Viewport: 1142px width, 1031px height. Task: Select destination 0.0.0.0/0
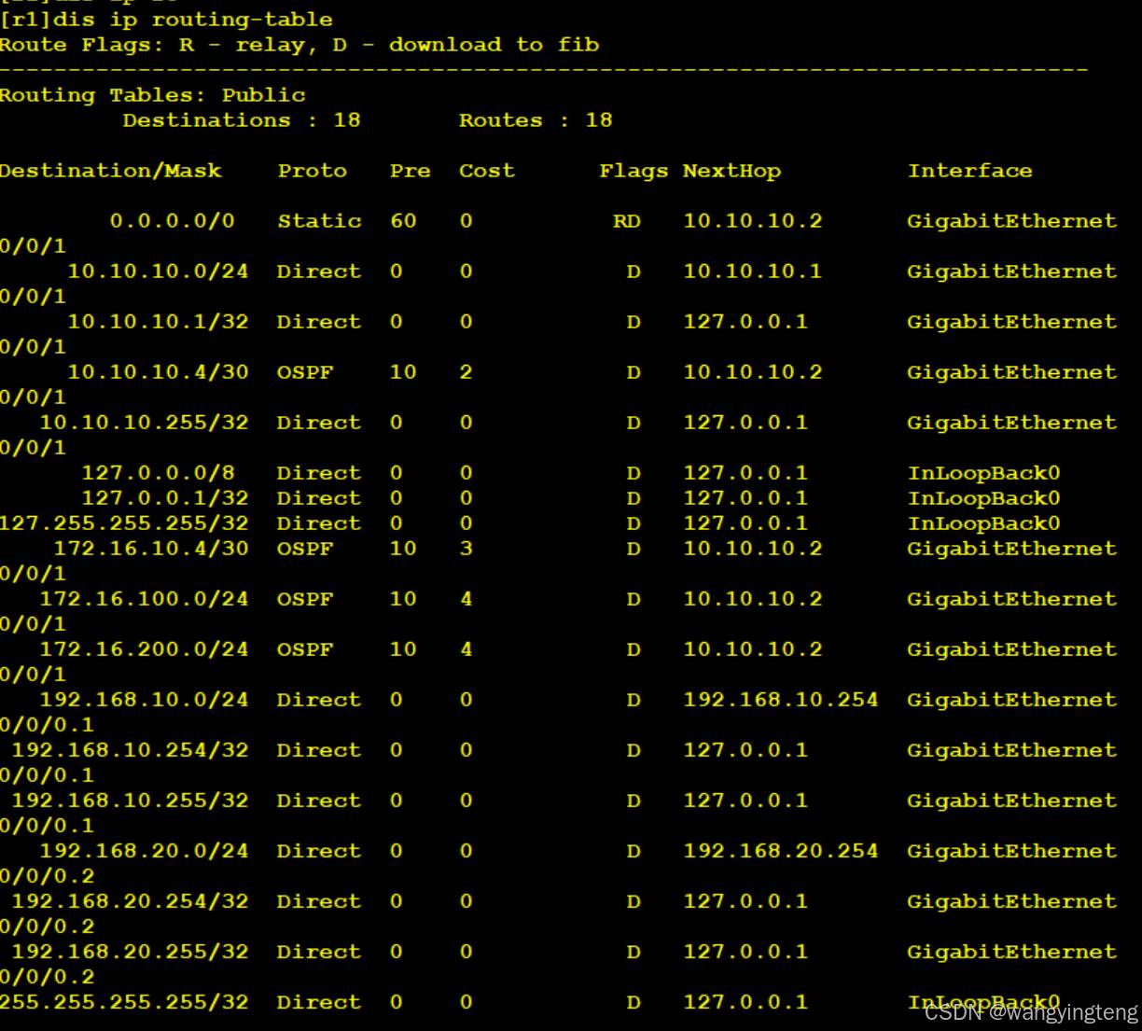172,220
